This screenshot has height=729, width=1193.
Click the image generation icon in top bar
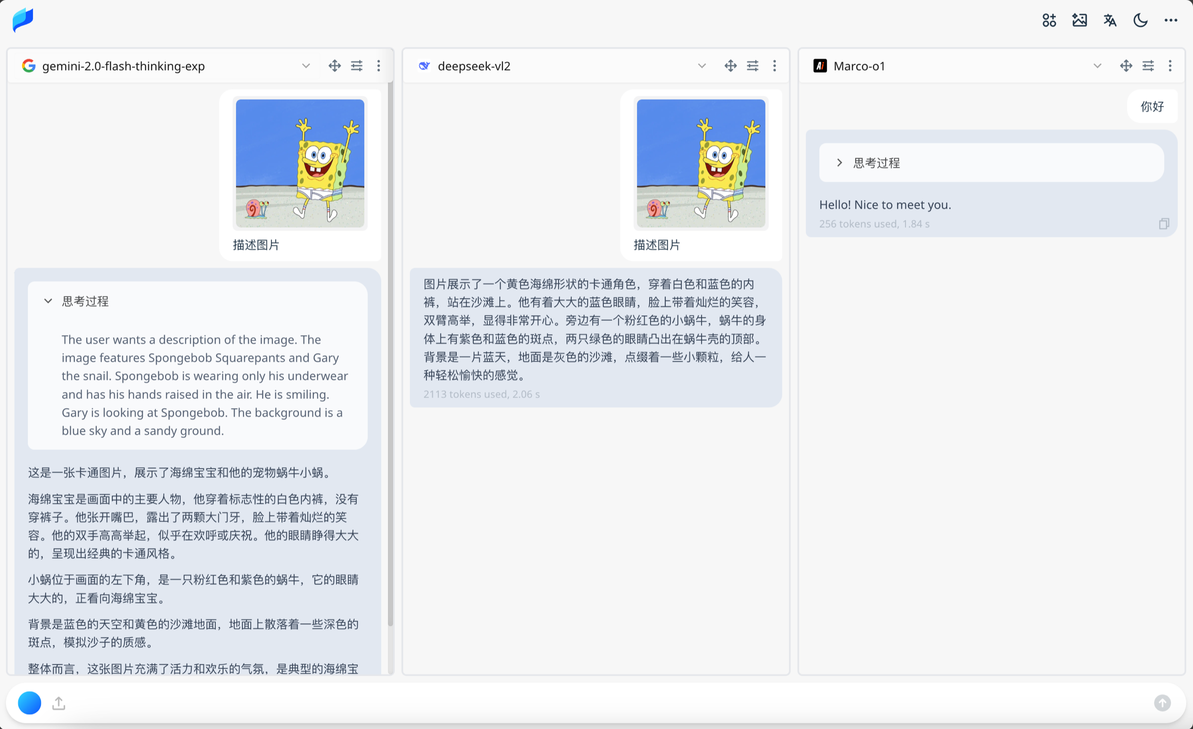click(x=1079, y=20)
